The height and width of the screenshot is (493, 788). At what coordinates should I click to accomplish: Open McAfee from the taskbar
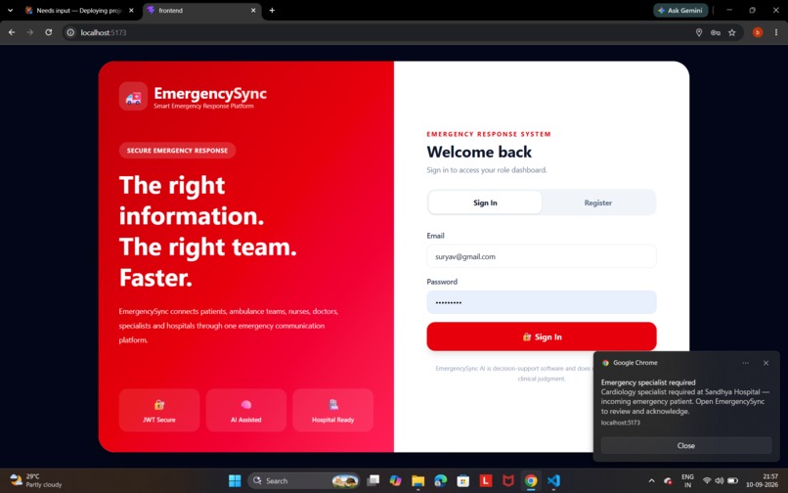tap(508, 481)
